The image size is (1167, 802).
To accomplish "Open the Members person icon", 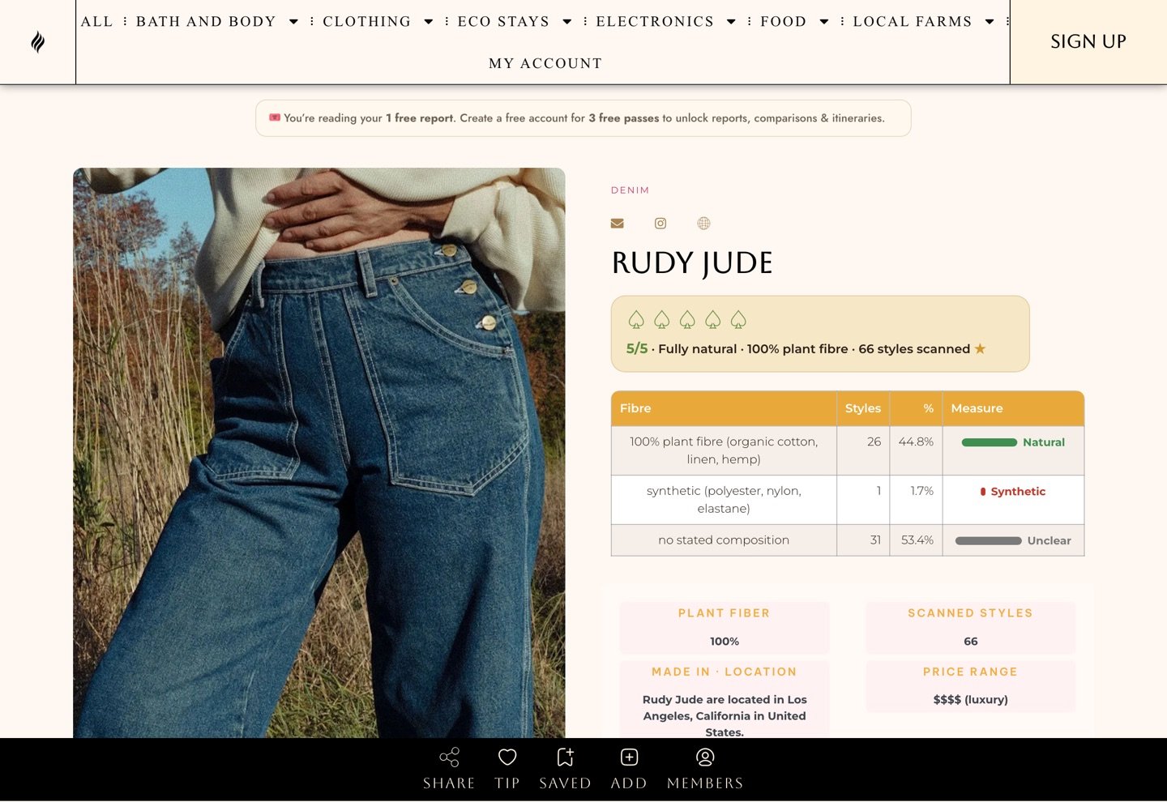I will 705,757.
